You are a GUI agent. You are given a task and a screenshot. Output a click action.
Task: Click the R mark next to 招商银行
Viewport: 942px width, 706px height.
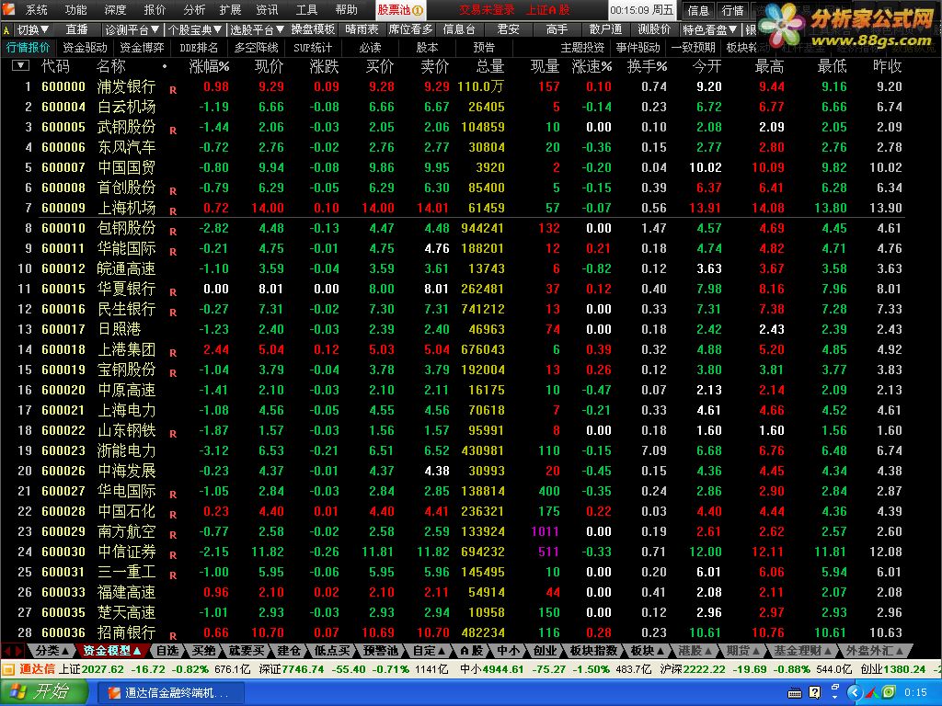coord(173,636)
